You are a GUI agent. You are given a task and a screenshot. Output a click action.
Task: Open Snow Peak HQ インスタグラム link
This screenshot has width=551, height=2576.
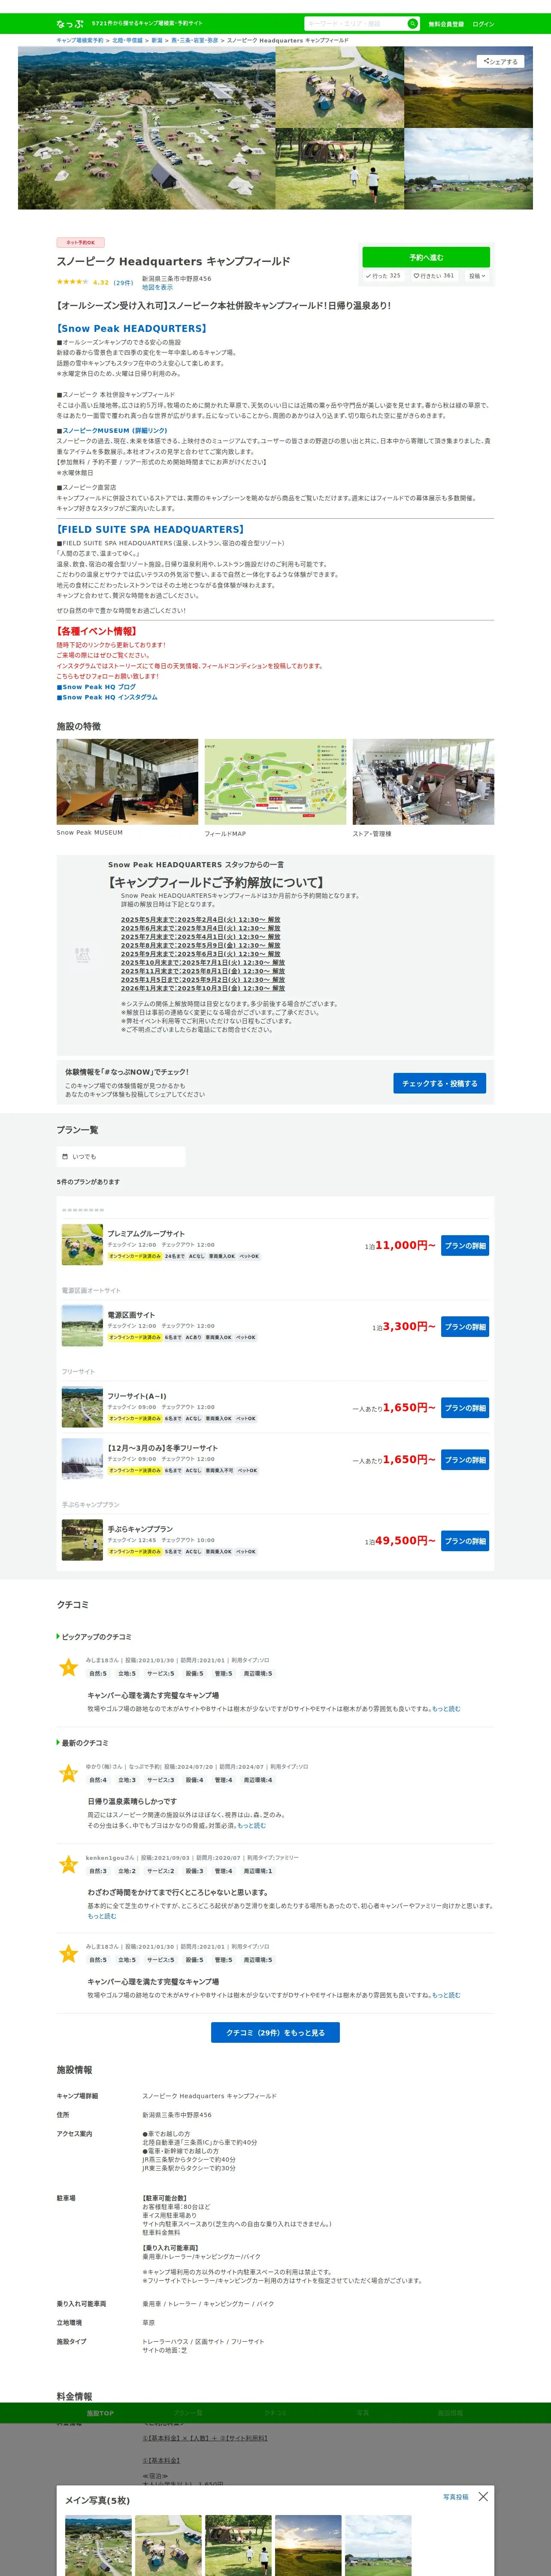pos(110,697)
